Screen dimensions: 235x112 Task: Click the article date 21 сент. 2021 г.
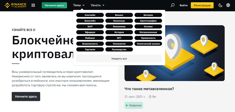coord(135,97)
